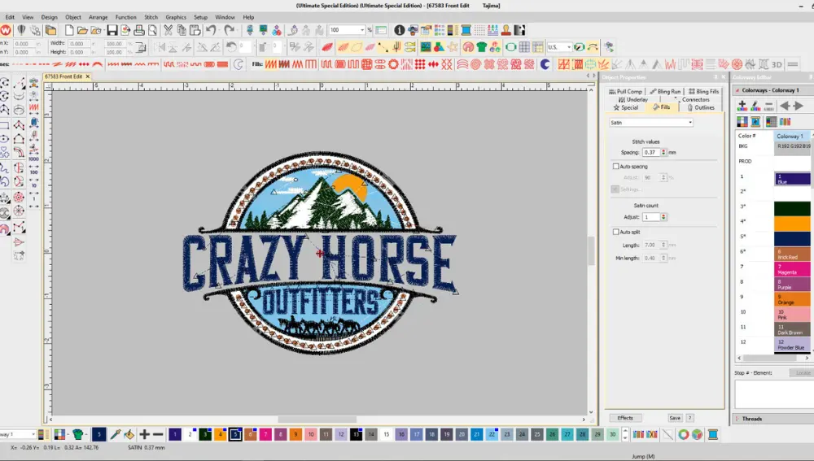Click the orange star icon
The height and width of the screenshot is (461, 814).
(x=453, y=47)
